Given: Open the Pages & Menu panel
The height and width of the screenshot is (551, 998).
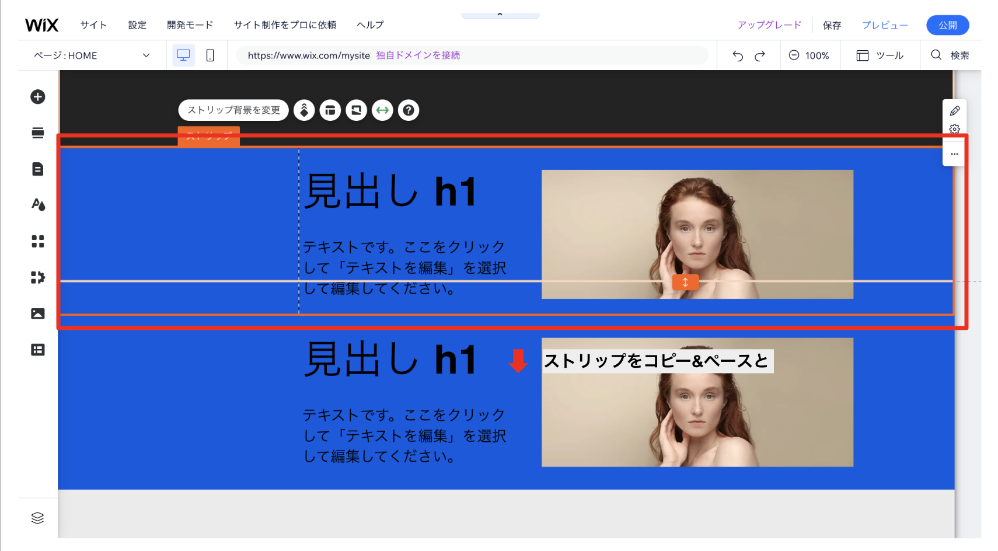Looking at the screenshot, I should point(37,169).
